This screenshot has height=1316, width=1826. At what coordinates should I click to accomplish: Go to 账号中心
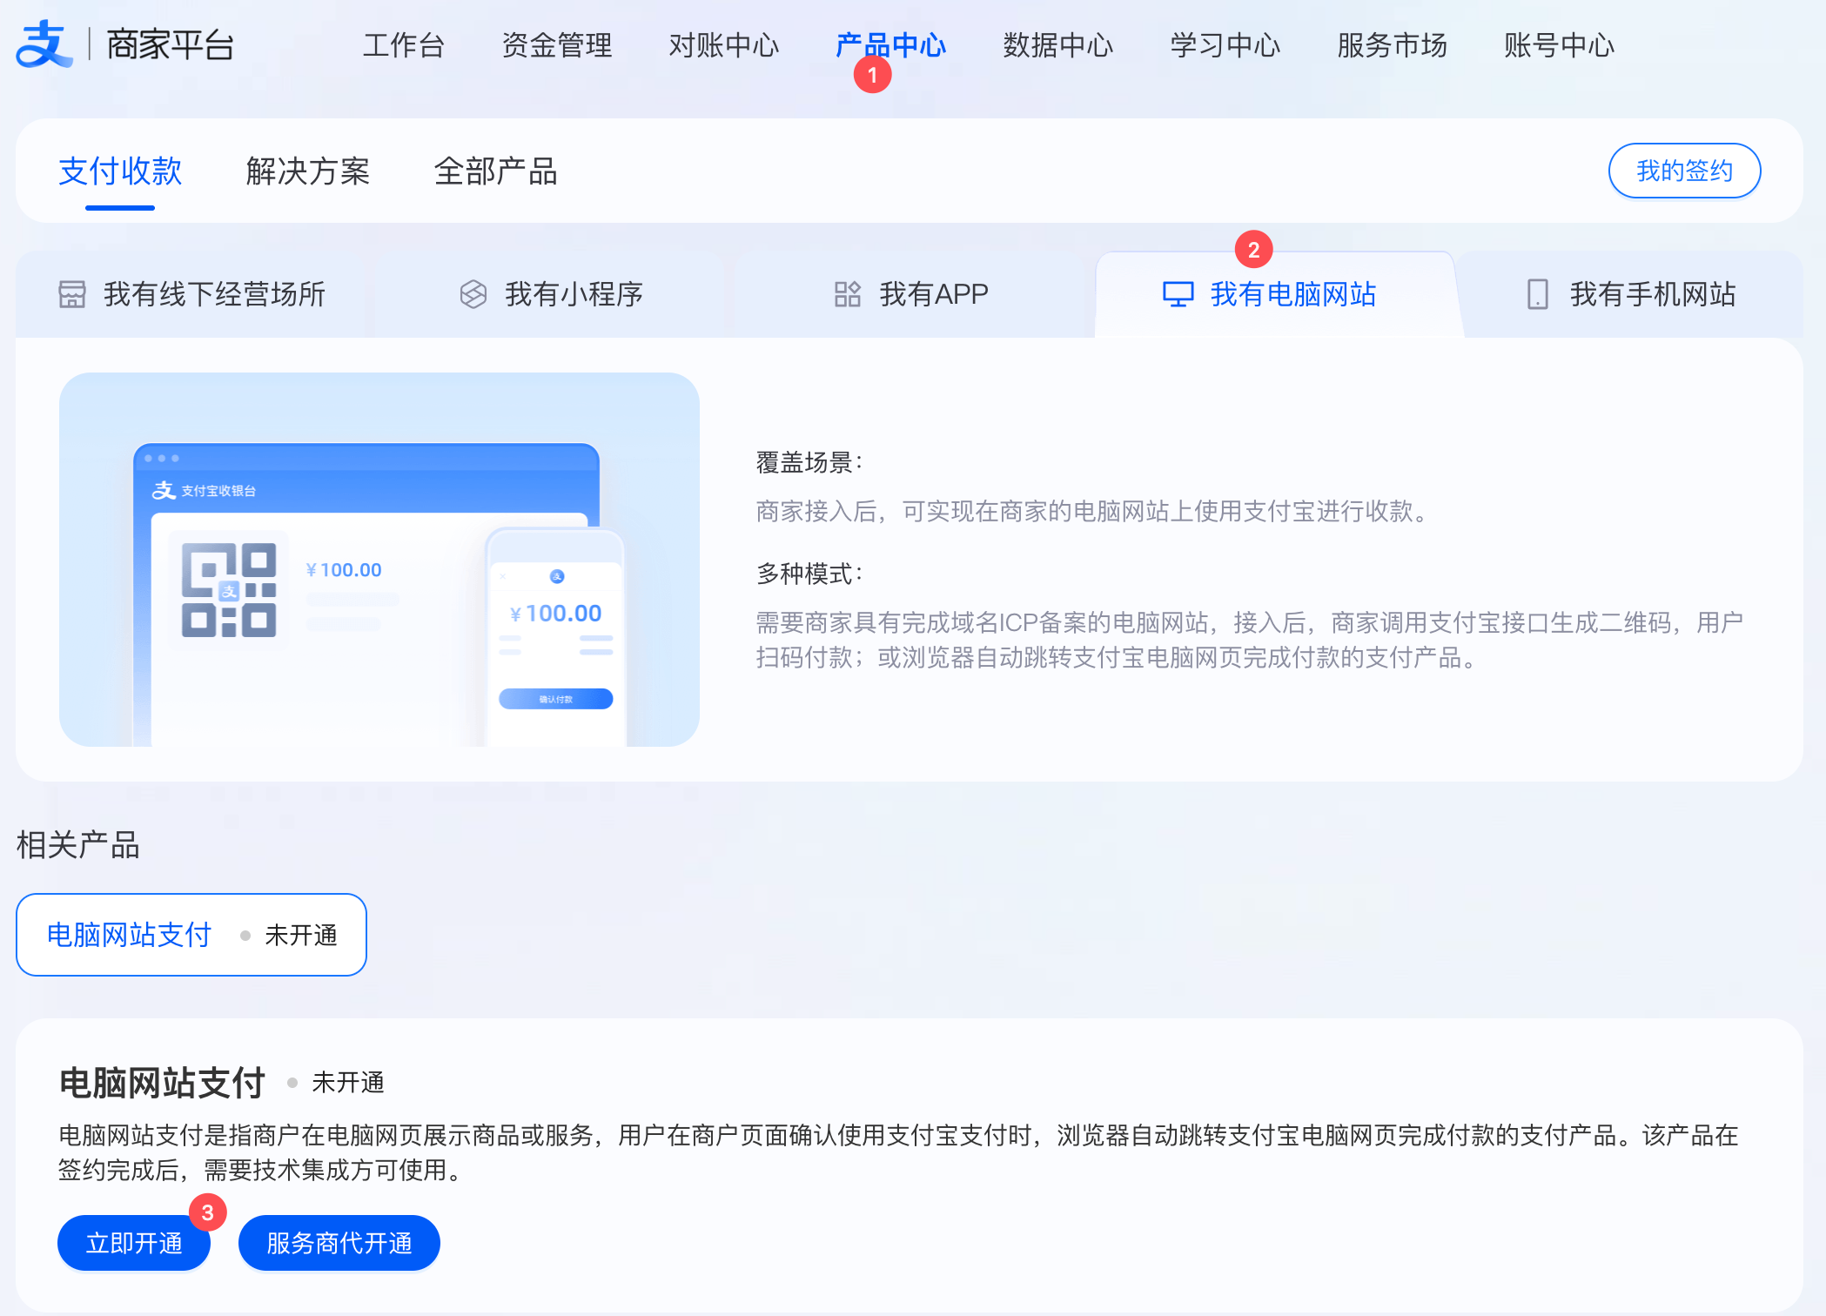[x=1559, y=44]
